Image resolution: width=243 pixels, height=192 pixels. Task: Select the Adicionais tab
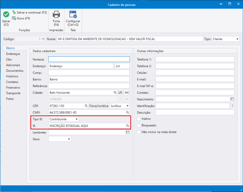pyautogui.click(x=13, y=65)
